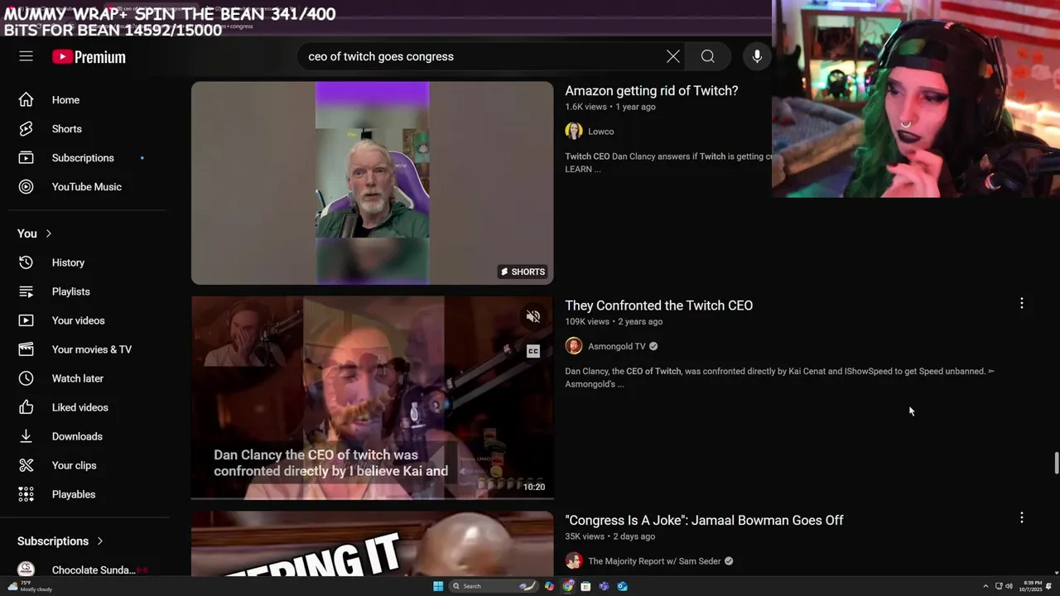Click the magnifier search button
Image resolution: width=1060 pixels, height=596 pixels.
[708, 56]
